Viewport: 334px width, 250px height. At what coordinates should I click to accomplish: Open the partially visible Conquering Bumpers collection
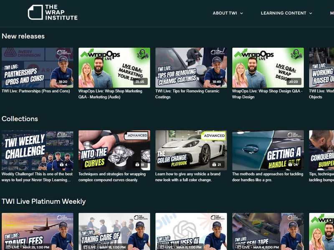tap(321, 150)
